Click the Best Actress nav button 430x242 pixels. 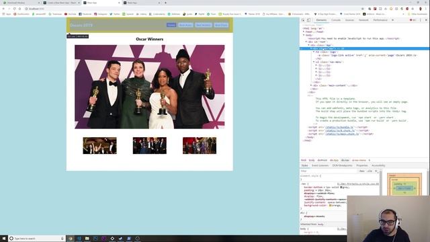point(204,25)
